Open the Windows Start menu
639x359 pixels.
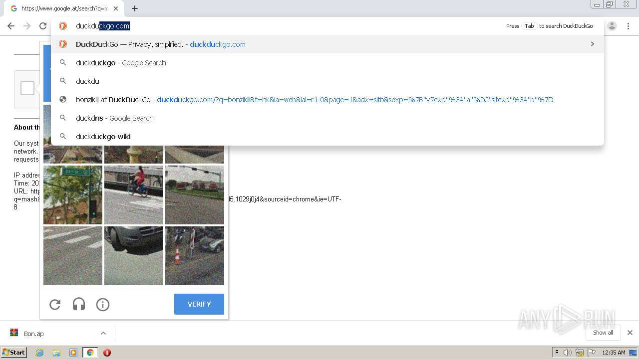(x=13, y=353)
